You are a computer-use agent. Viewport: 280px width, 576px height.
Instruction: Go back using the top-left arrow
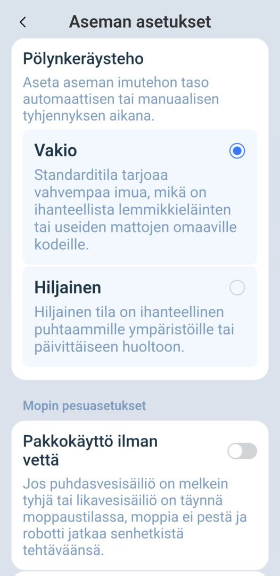click(x=23, y=22)
